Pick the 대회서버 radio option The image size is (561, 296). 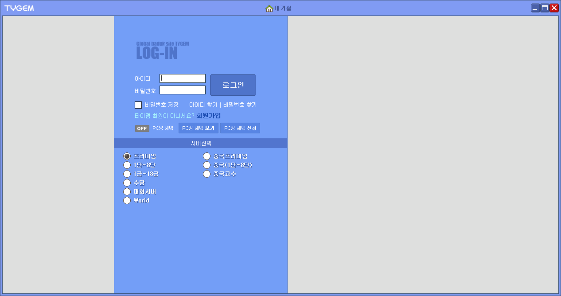coord(127,192)
